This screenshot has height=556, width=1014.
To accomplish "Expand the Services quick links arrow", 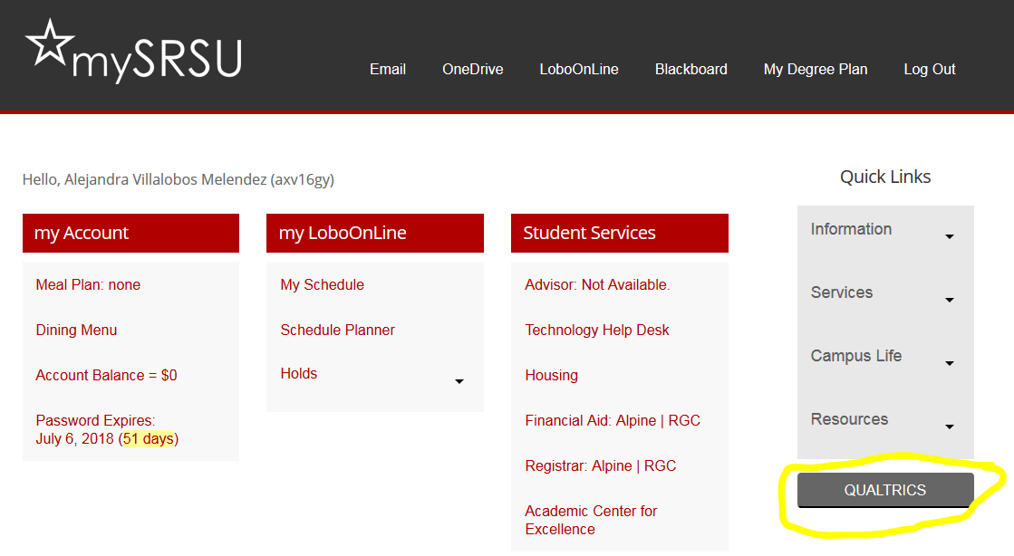I will coord(950,300).
